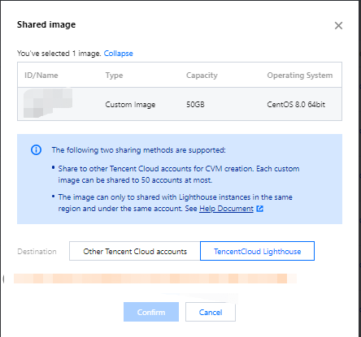Open the external link icon beside Help Document
This screenshot has height=337, width=361.
coord(259,209)
